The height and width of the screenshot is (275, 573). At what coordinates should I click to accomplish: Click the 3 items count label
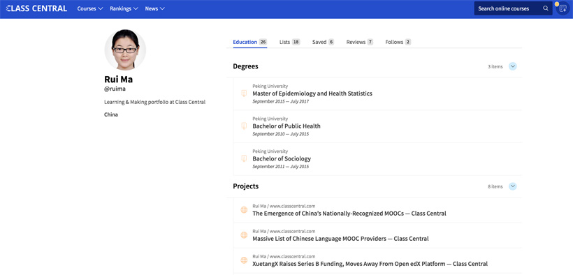tap(495, 66)
